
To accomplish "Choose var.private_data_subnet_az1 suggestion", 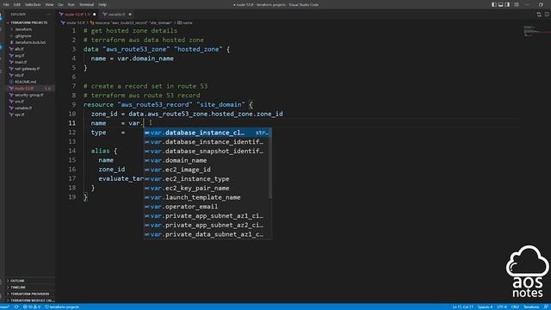I will [207, 234].
